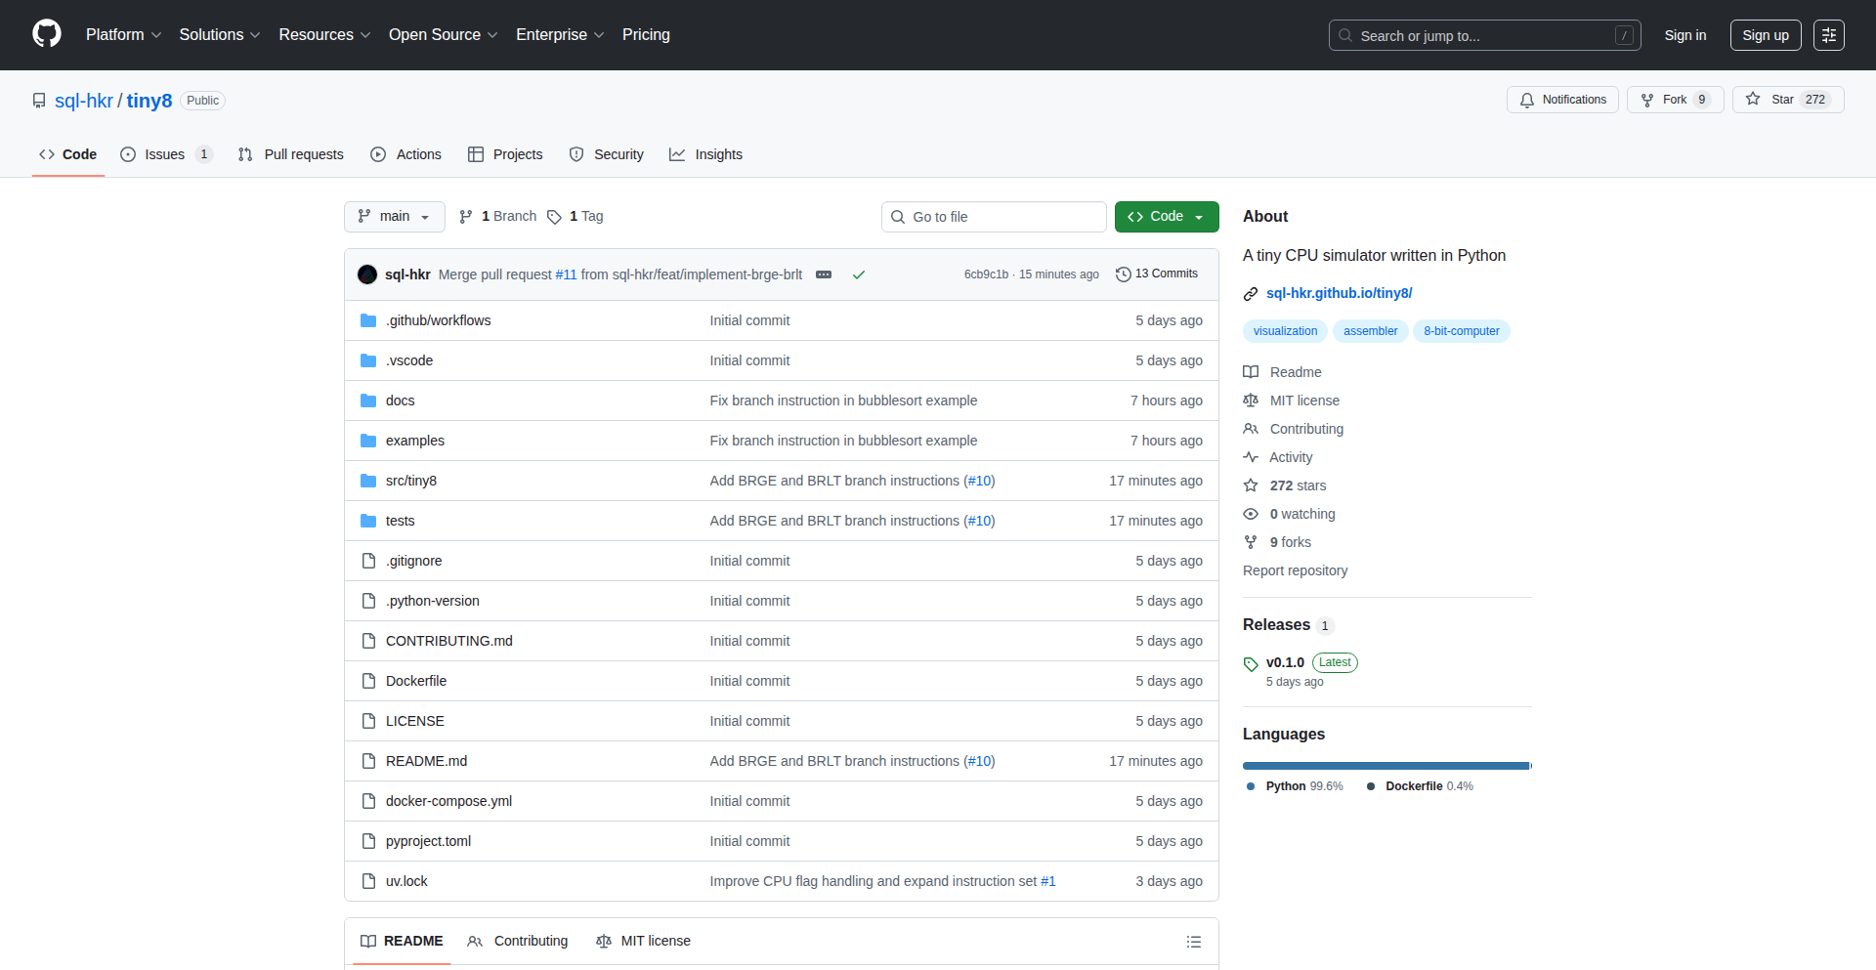The width and height of the screenshot is (1876, 970).
Task: Open the green Code dropdown
Action: click(1166, 217)
